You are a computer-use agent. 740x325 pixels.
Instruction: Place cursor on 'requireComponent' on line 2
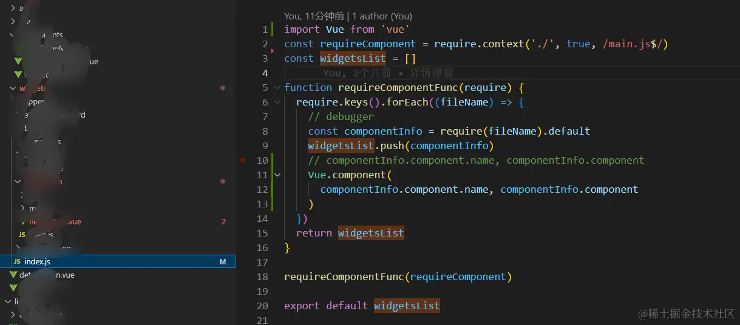368,44
